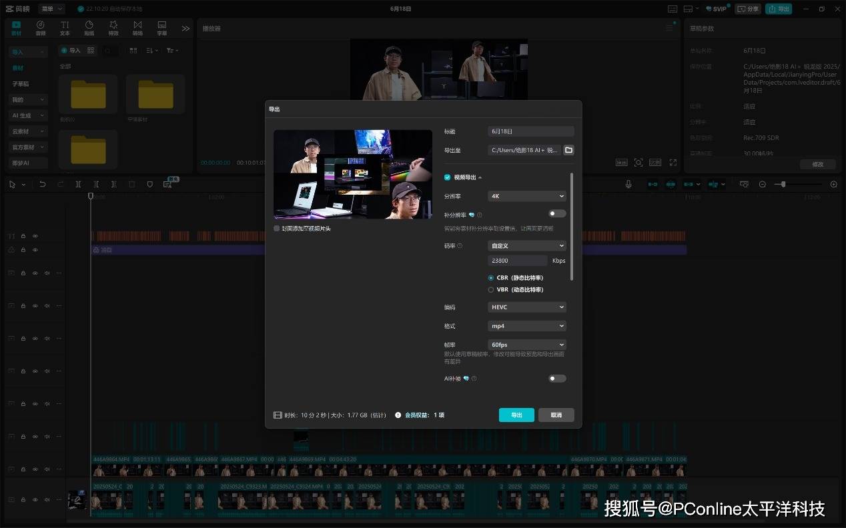Open the 特效 effects panel icon
This screenshot has height=528, width=846.
tap(113, 28)
